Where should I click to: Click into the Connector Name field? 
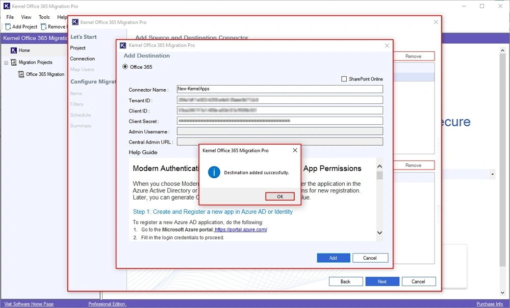click(x=279, y=89)
